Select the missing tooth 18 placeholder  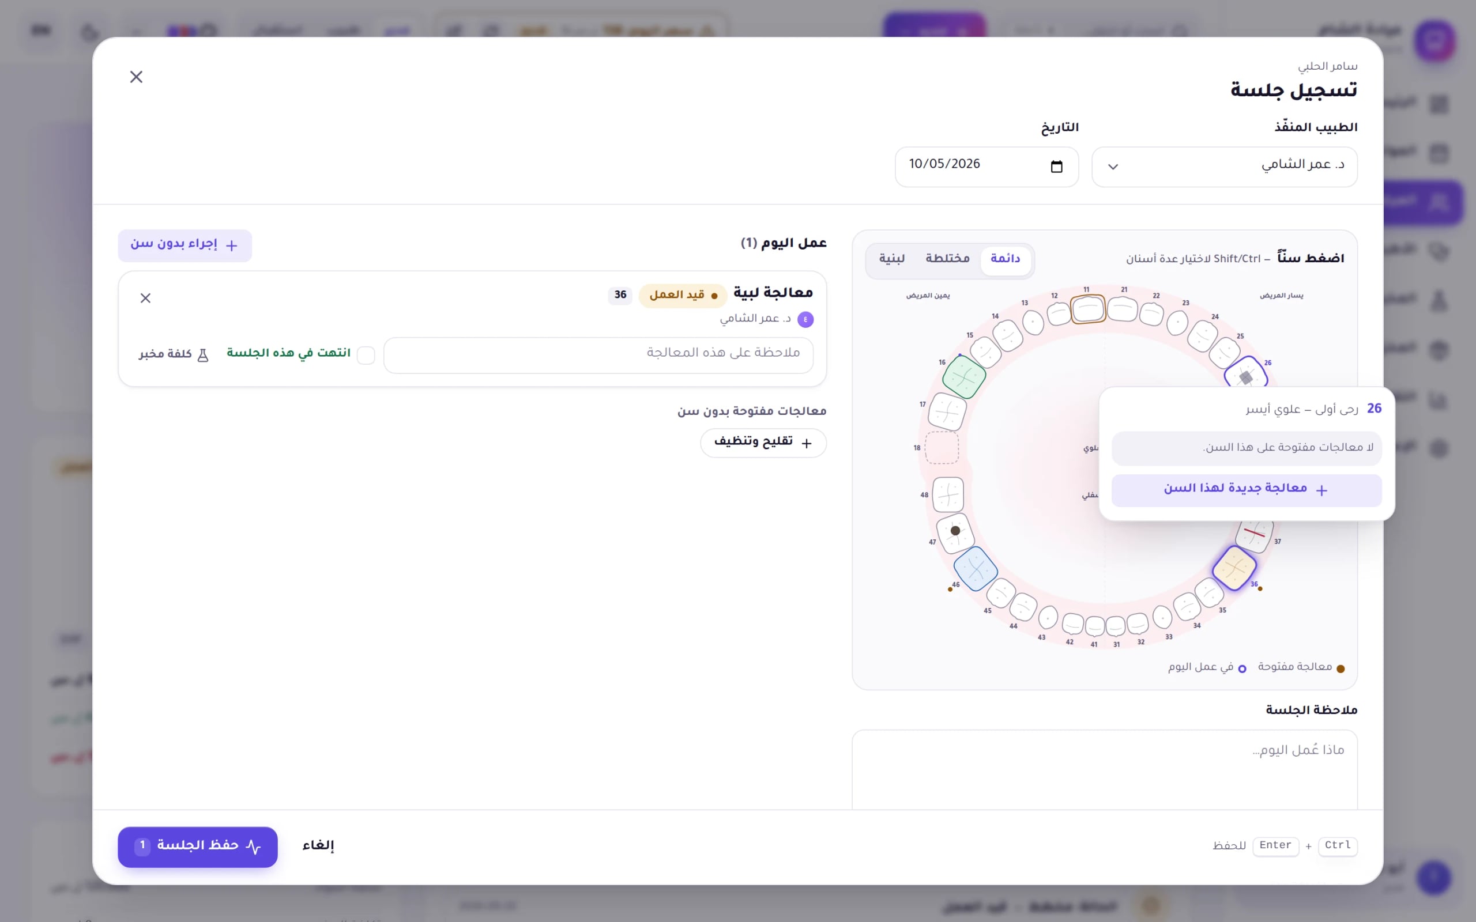click(x=942, y=448)
